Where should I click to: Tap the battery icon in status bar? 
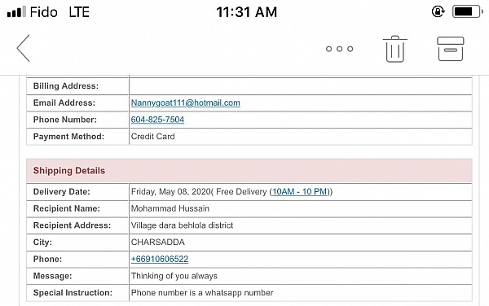coord(467,12)
